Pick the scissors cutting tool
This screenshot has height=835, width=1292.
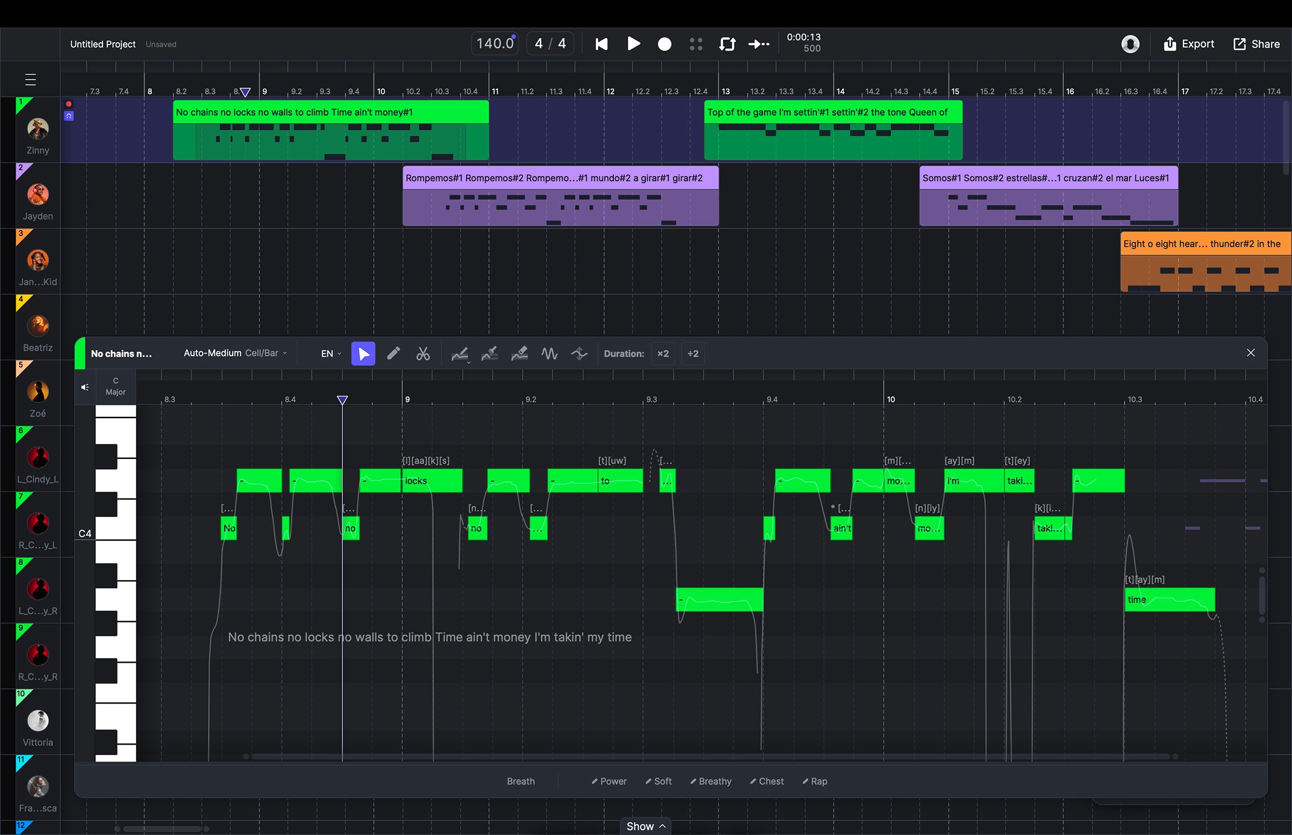click(423, 354)
